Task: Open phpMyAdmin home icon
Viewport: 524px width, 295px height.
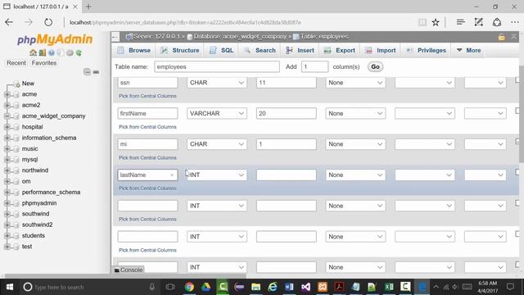Action: point(33,52)
